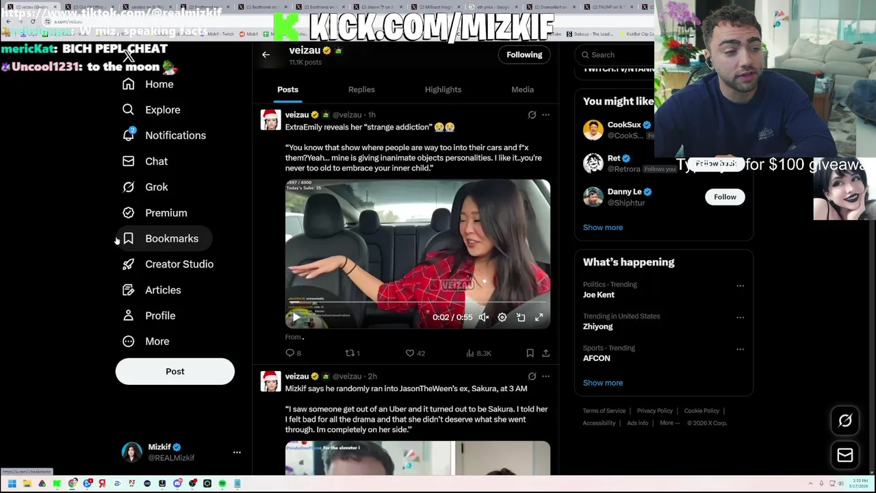
Task: Switch to the Replies tab
Action: click(361, 90)
